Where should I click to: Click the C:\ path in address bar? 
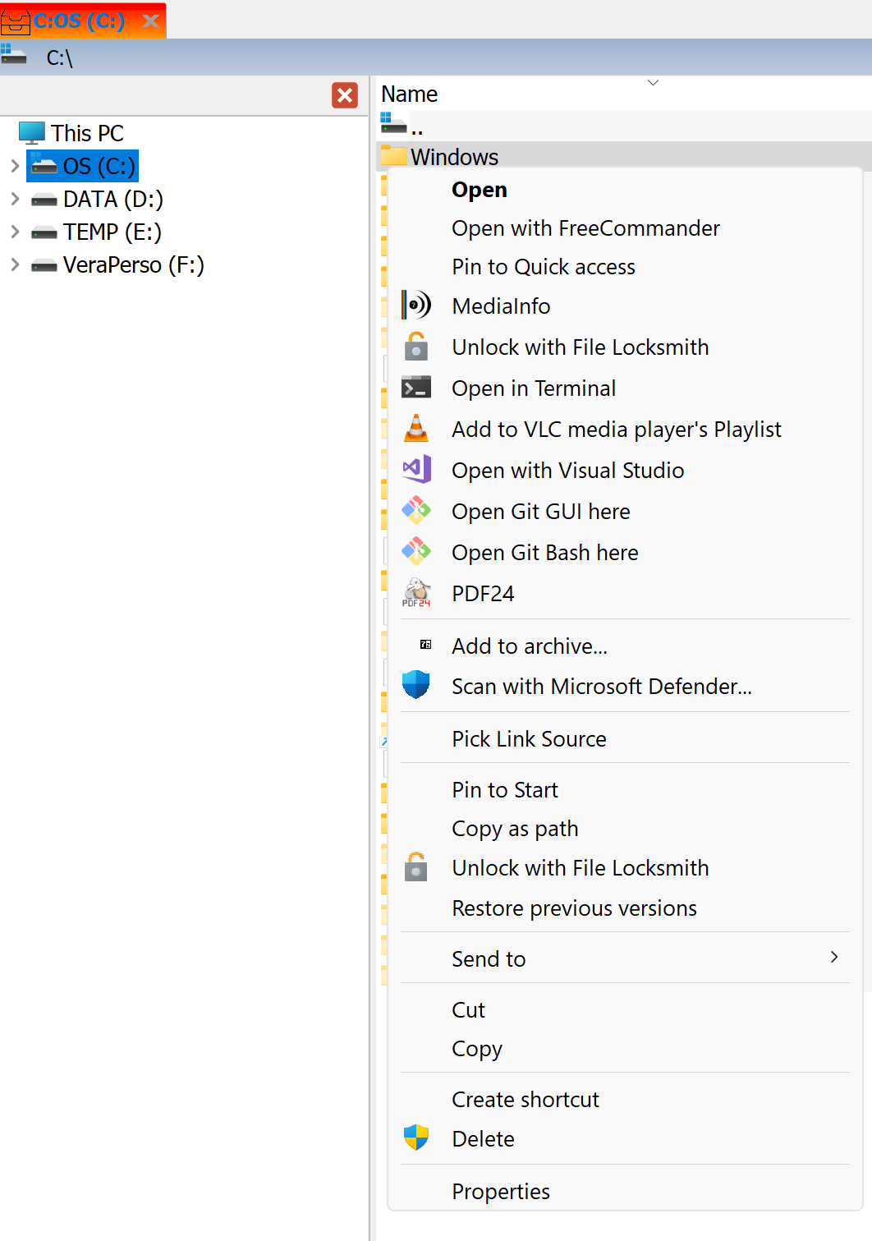tap(60, 57)
